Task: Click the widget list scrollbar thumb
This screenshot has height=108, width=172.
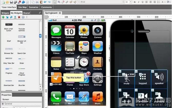Action: click(x=40, y=36)
